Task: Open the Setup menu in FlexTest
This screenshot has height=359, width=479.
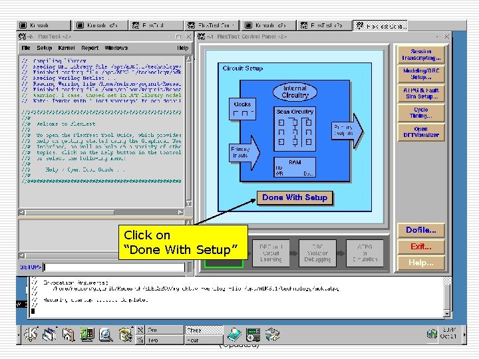Action: tap(45, 48)
